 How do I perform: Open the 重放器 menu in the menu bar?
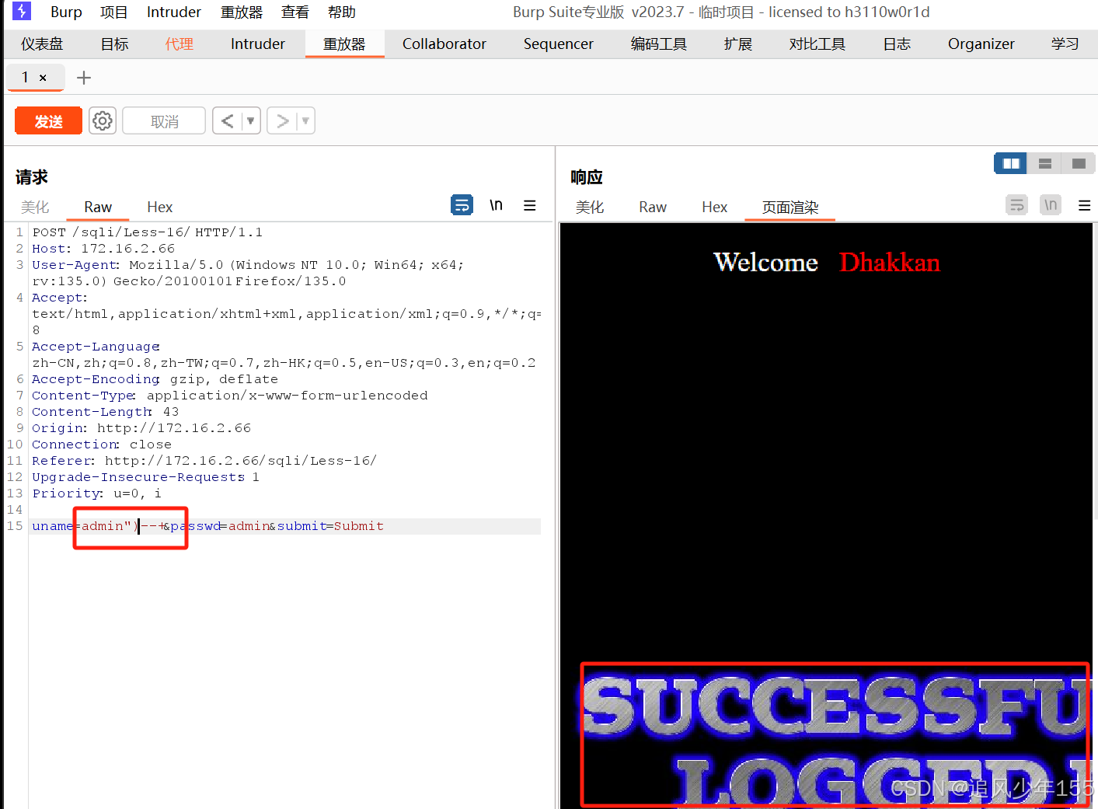pos(241,12)
